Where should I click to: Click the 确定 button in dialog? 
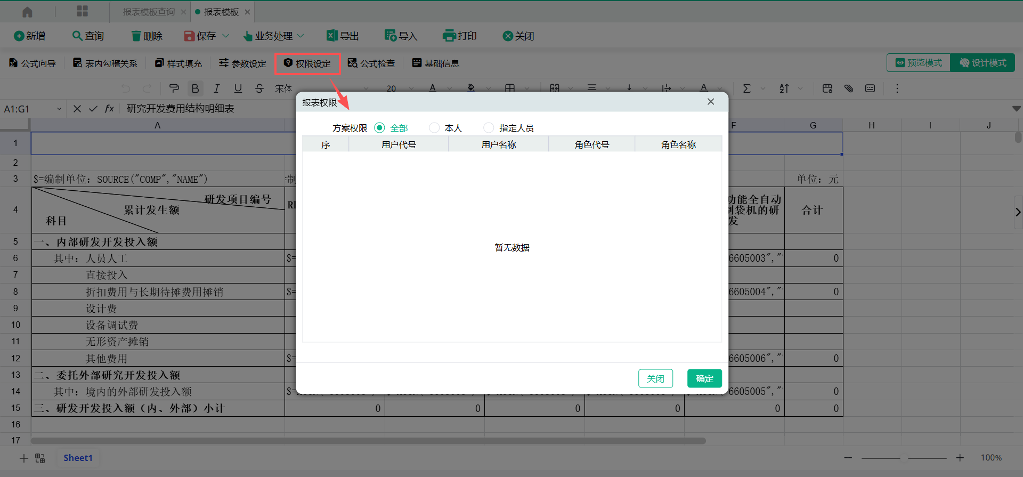tap(704, 378)
